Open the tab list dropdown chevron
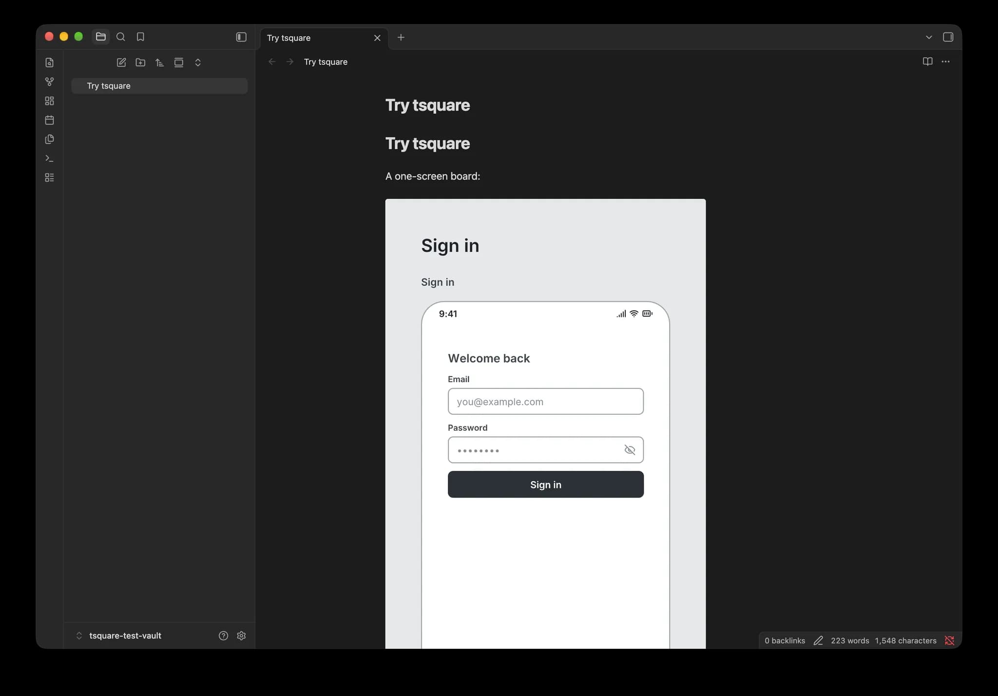The width and height of the screenshot is (998, 696). click(929, 37)
